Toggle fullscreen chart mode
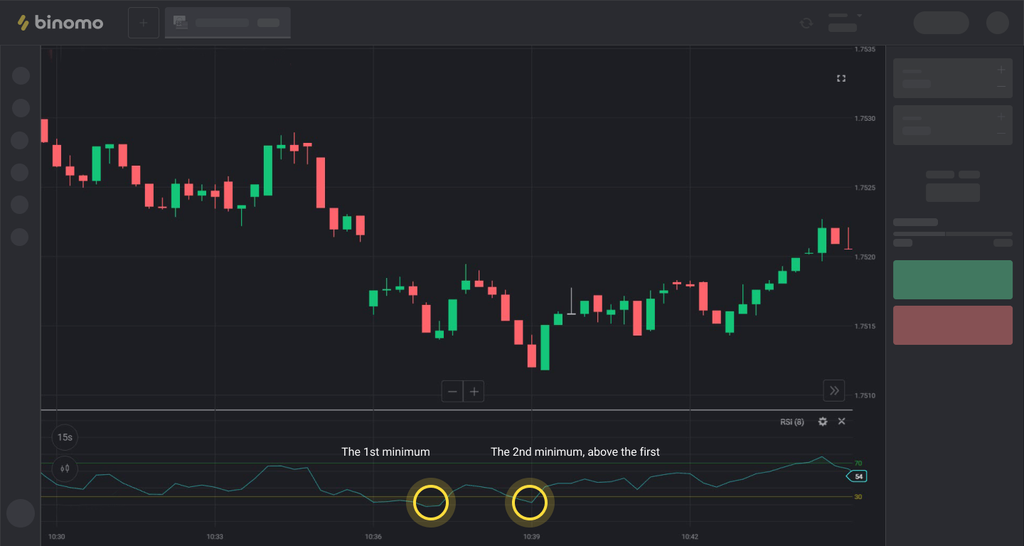Screen dimensions: 1024x546 tap(841, 78)
